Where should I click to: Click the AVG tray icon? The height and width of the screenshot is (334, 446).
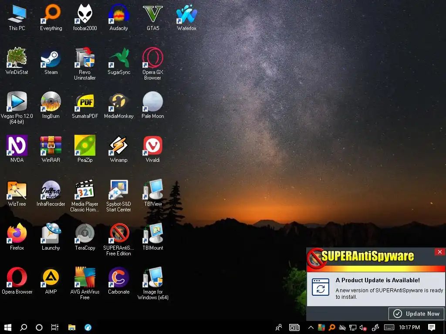(x=321, y=327)
